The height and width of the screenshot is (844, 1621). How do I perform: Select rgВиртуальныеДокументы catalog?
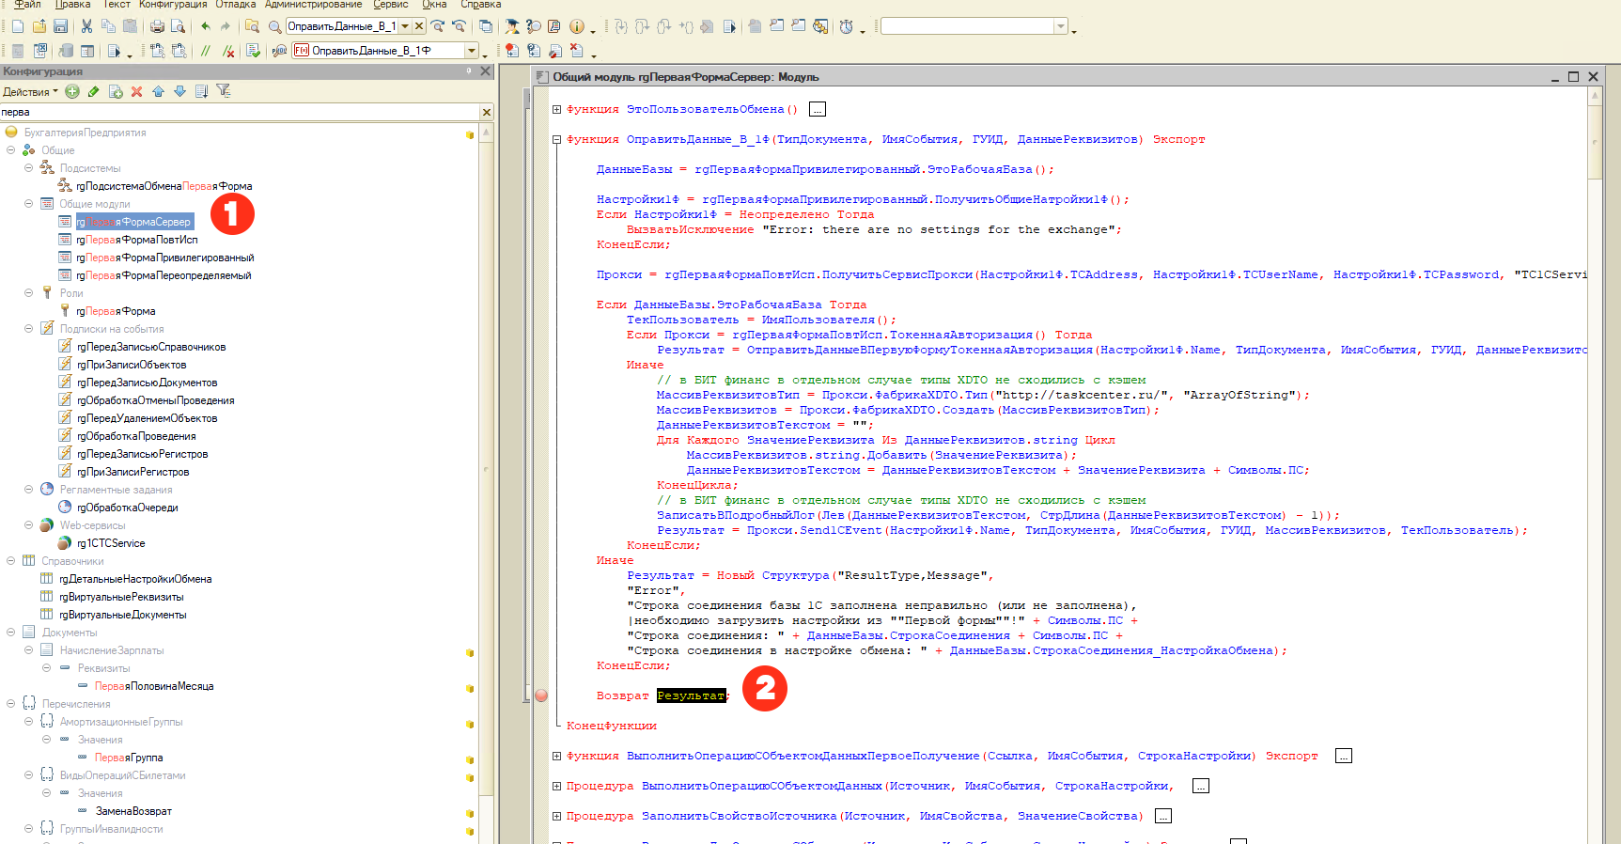click(122, 615)
